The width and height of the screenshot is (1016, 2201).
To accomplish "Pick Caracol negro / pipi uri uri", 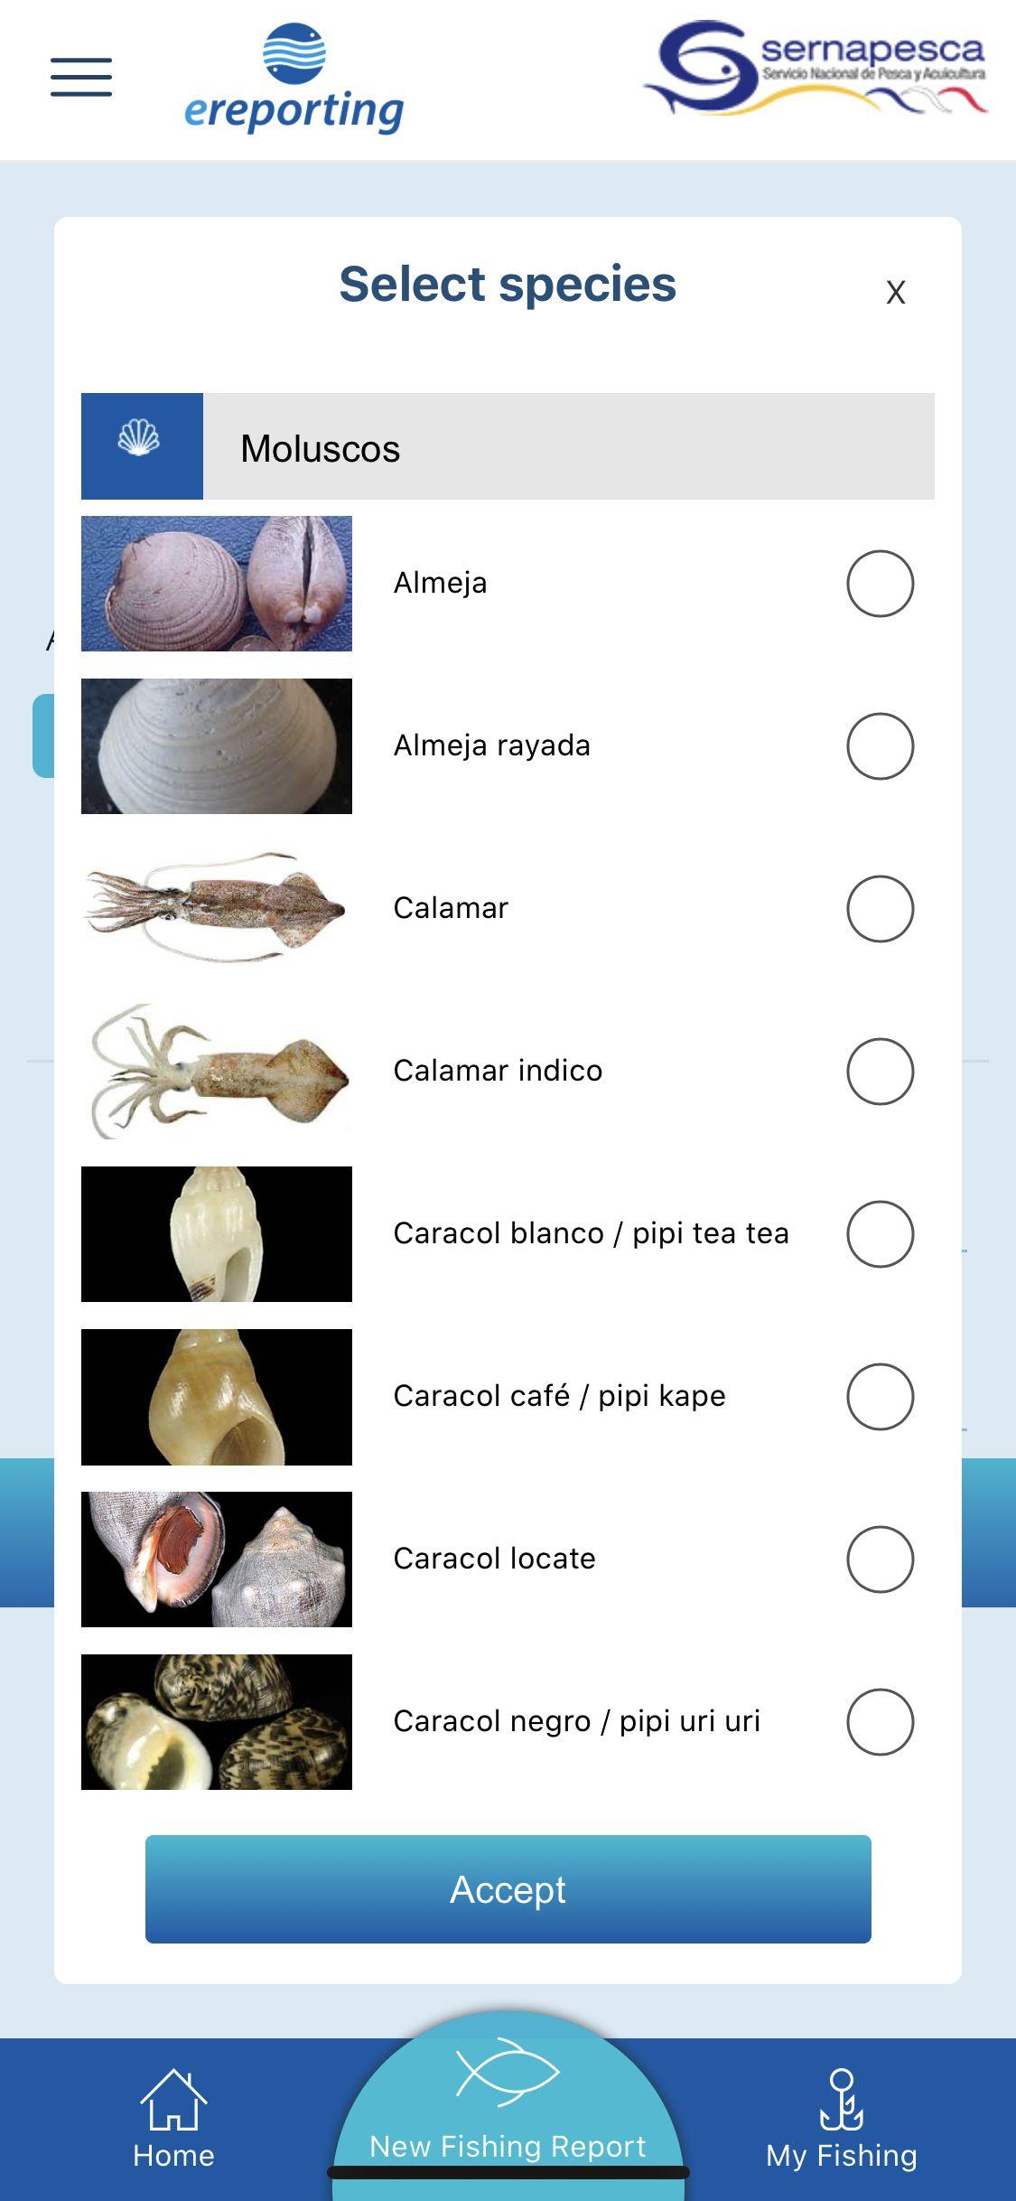I will click(x=881, y=1722).
